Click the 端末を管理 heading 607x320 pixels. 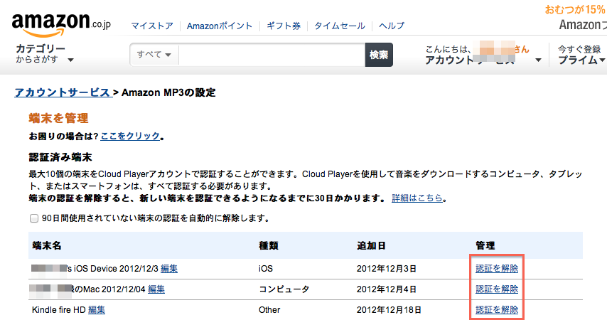(x=58, y=118)
